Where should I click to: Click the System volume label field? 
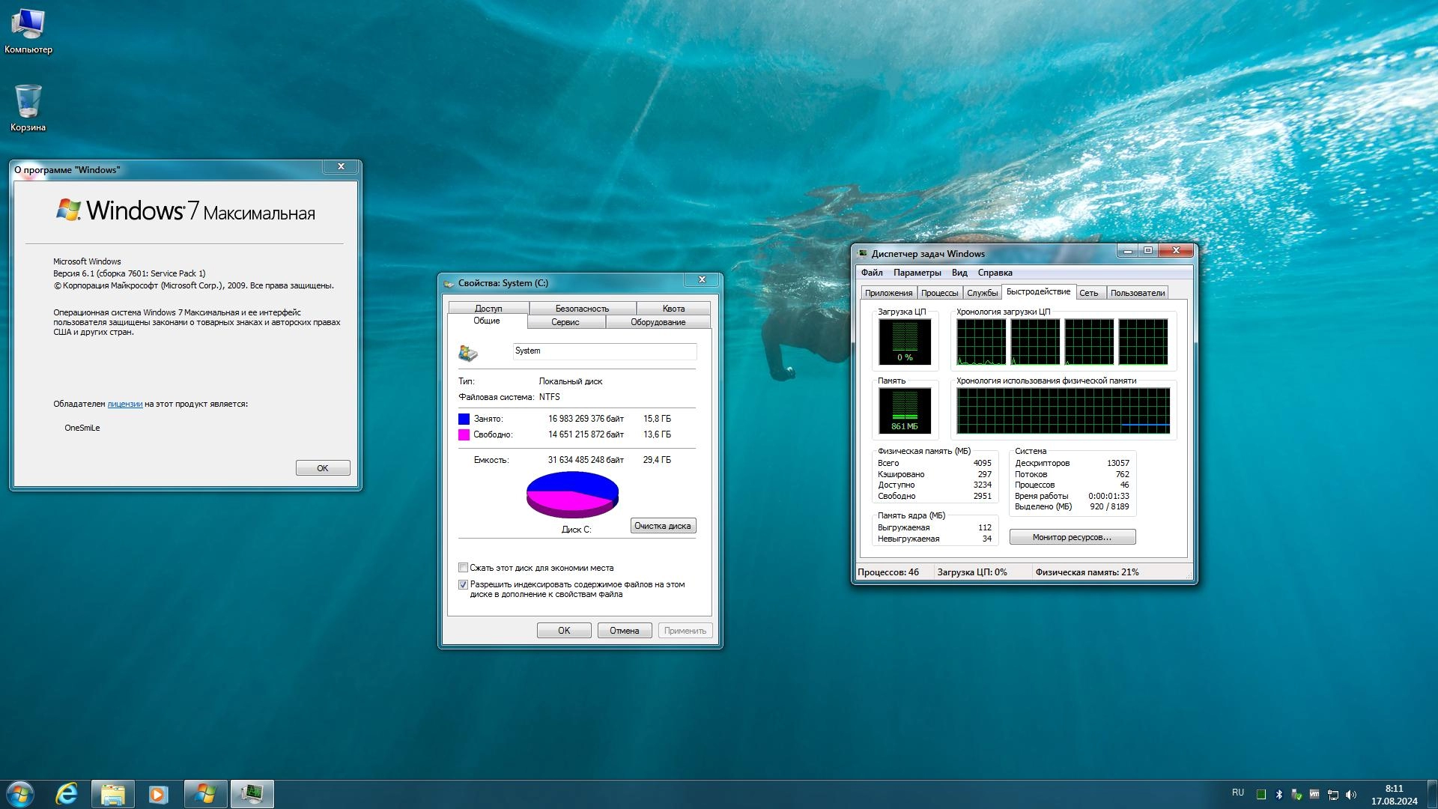click(x=604, y=351)
